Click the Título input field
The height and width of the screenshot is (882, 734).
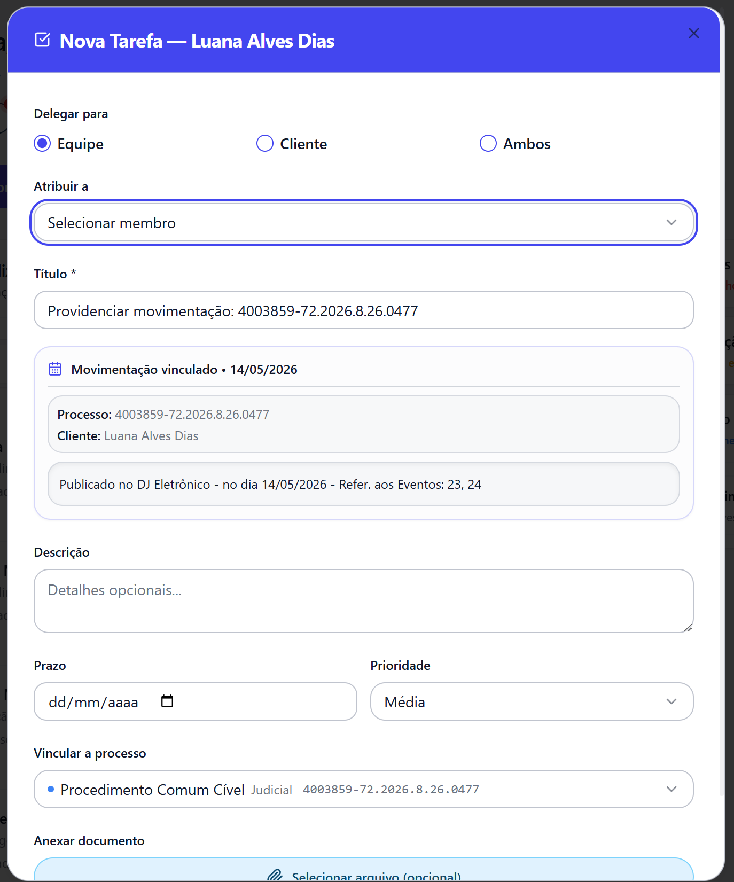coord(364,310)
